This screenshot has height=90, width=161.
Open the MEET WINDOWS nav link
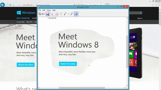coord(23,18)
